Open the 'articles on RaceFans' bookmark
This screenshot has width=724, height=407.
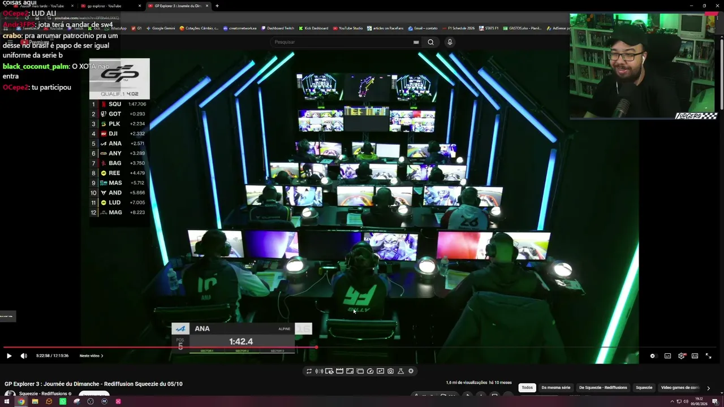386,28
